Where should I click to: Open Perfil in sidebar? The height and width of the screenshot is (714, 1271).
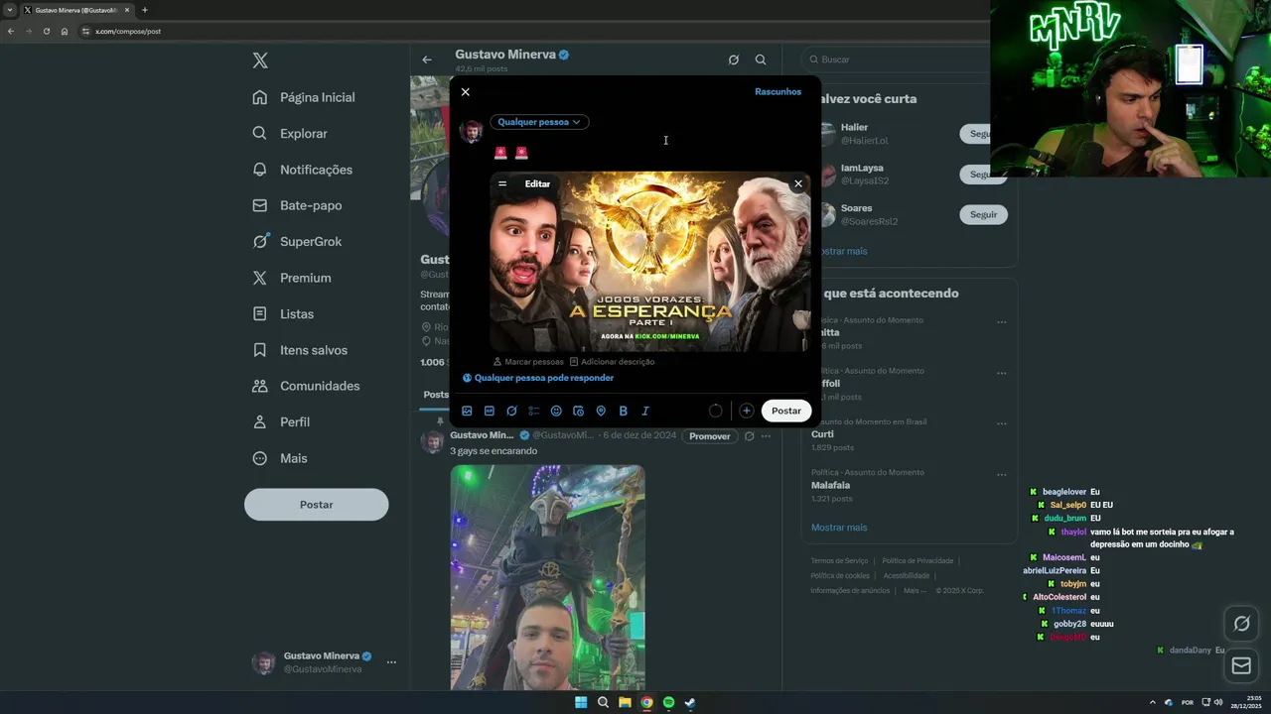point(282,421)
